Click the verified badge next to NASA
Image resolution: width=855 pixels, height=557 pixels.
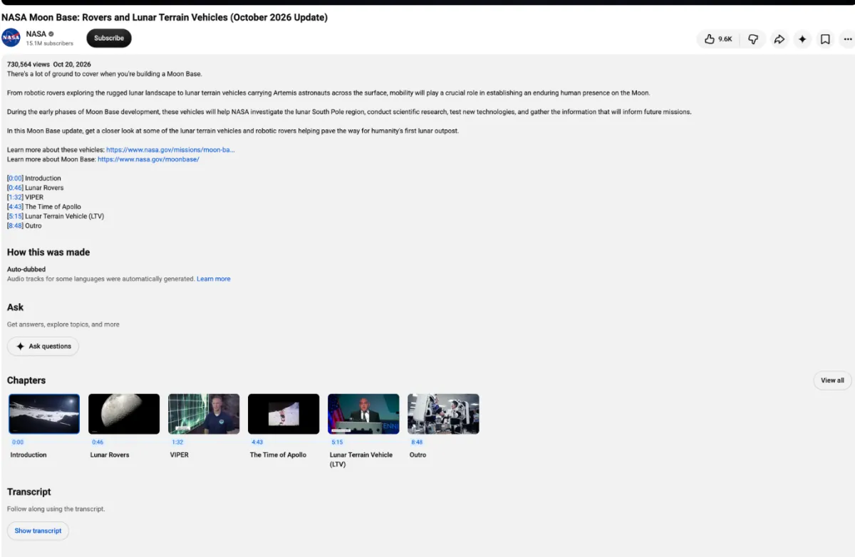pos(51,34)
